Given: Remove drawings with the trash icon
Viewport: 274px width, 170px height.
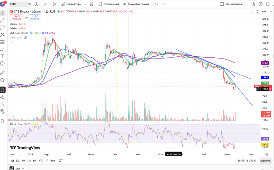Looking at the screenshot, I should tap(2, 121).
